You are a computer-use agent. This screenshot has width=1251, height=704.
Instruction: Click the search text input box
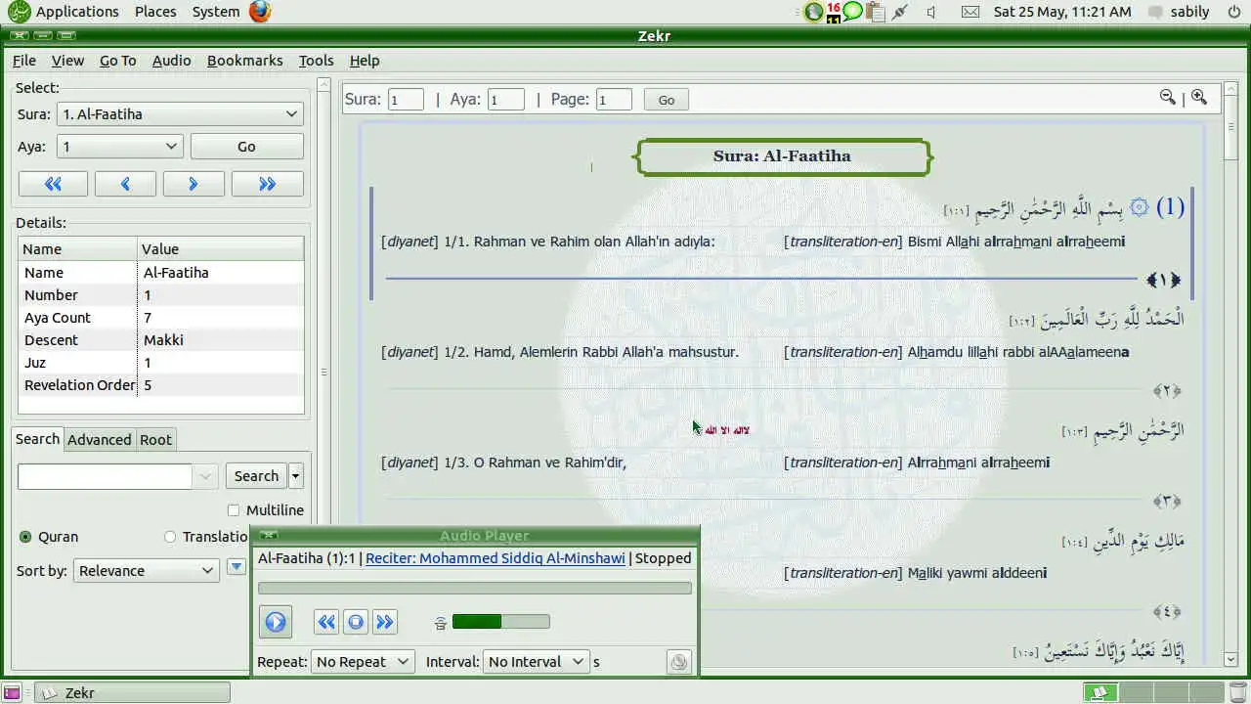pos(106,476)
